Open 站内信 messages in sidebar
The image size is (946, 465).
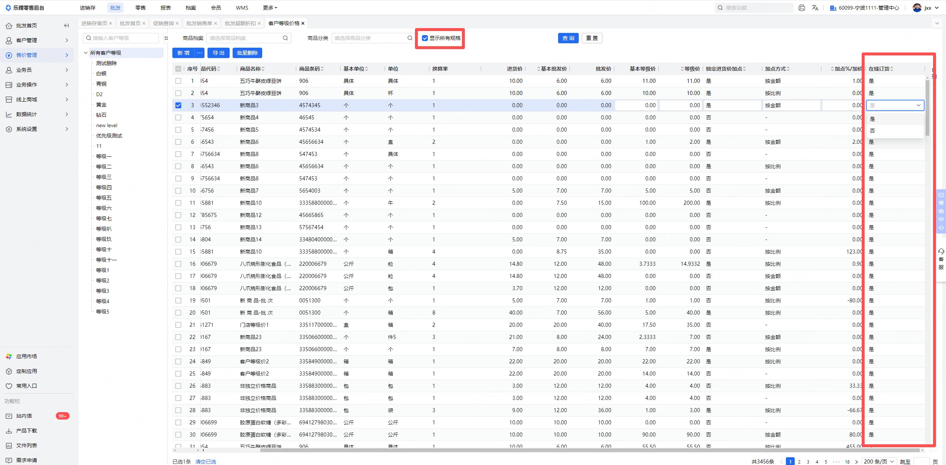pyautogui.click(x=24, y=416)
